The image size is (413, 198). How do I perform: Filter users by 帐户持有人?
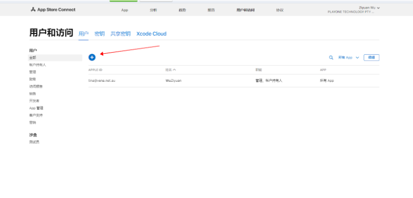(38, 65)
